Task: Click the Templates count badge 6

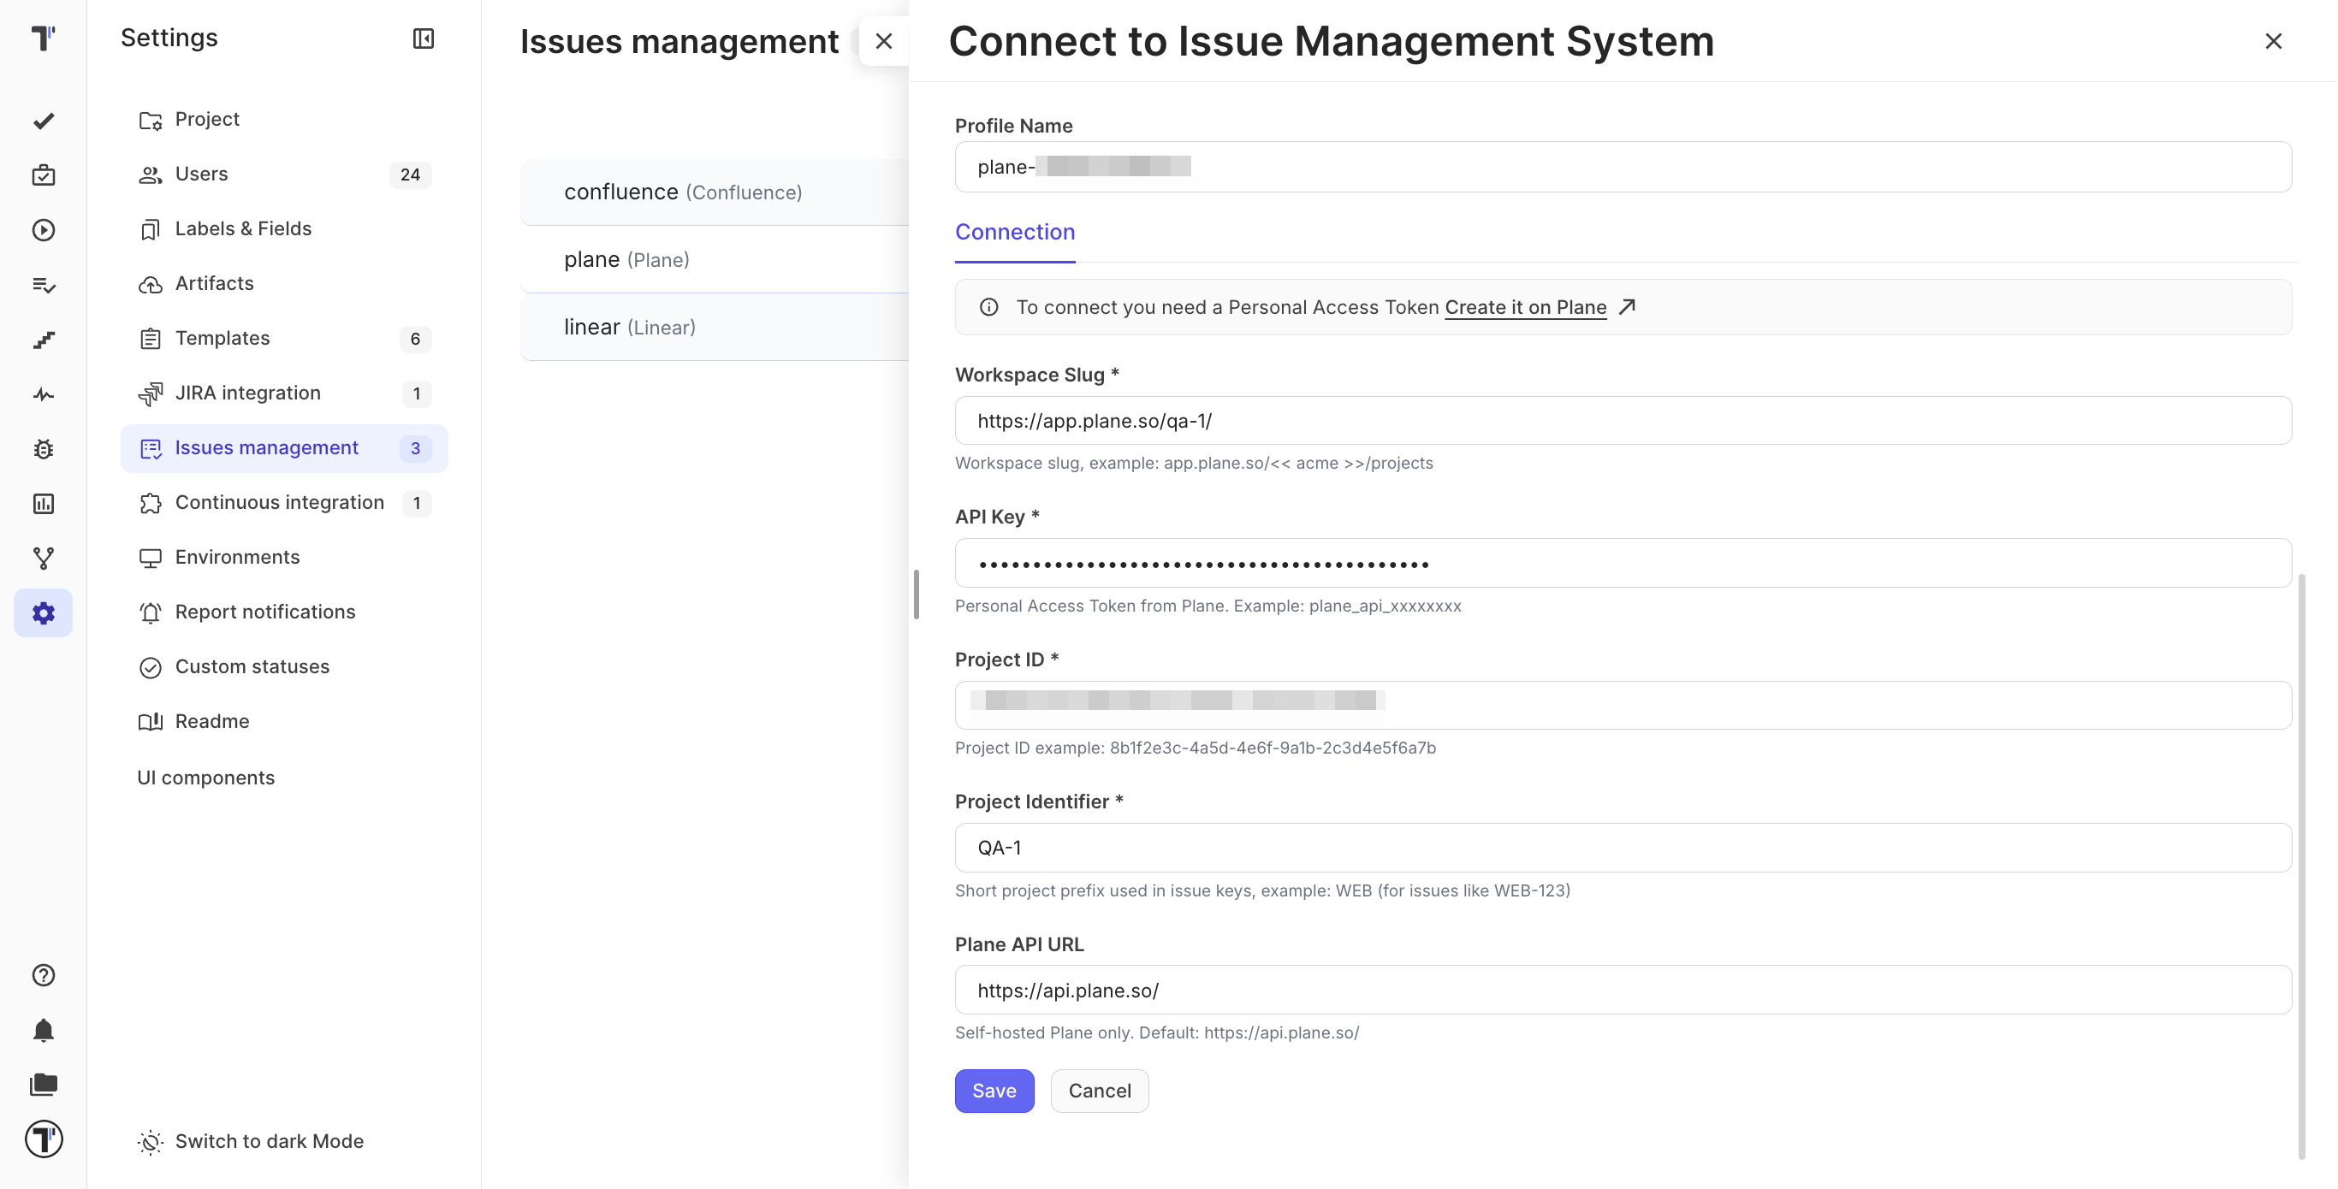Action: point(415,338)
